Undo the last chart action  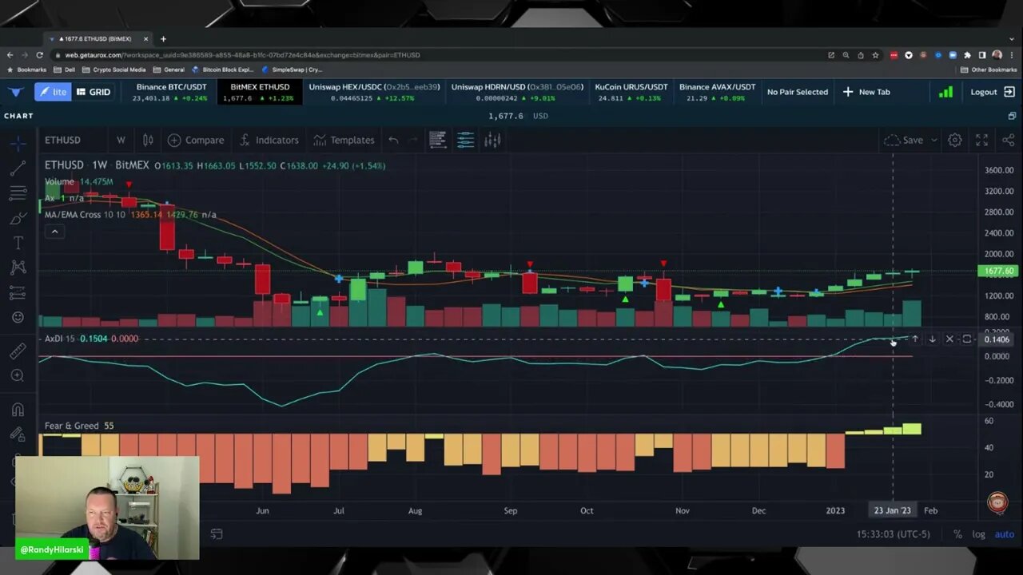pyautogui.click(x=393, y=140)
